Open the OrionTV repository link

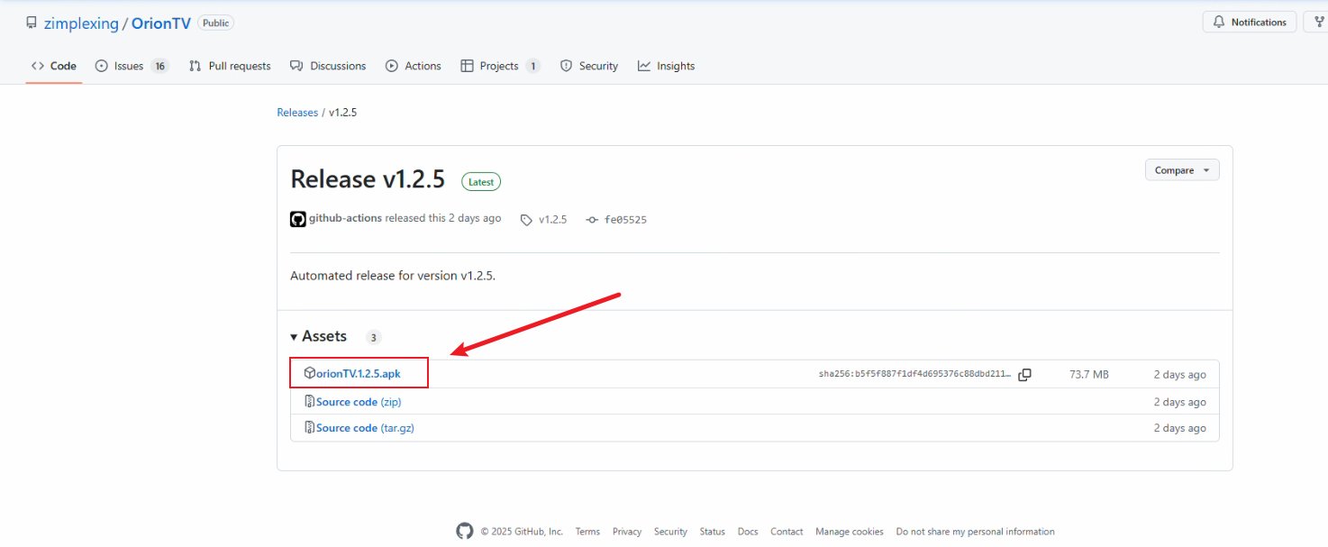coord(161,23)
